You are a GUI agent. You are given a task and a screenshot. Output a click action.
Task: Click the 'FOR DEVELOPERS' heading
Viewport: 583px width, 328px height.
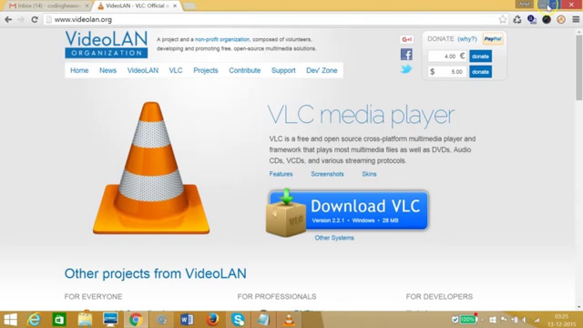point(439,297)
